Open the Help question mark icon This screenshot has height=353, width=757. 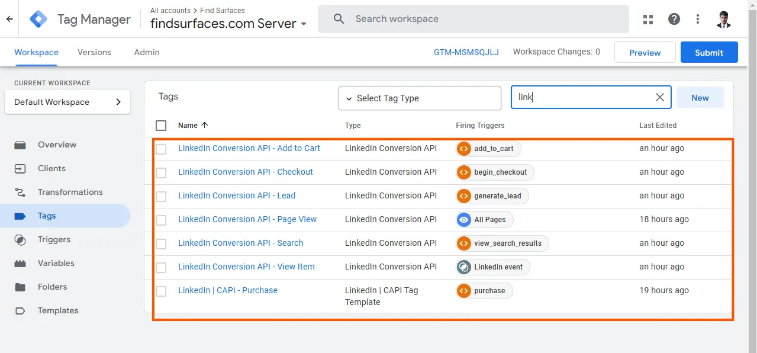(674, 19)
